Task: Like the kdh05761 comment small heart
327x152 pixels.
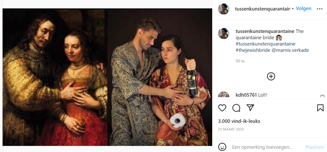Action: tap(322, 96)
